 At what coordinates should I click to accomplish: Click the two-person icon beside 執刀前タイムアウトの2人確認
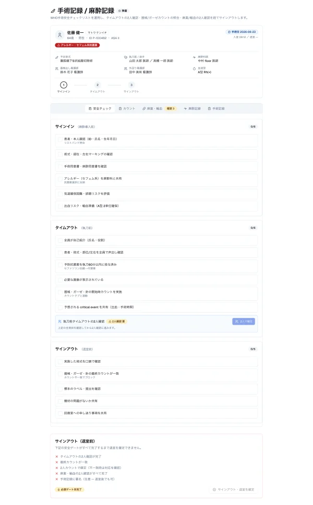[x=59, y=322]
